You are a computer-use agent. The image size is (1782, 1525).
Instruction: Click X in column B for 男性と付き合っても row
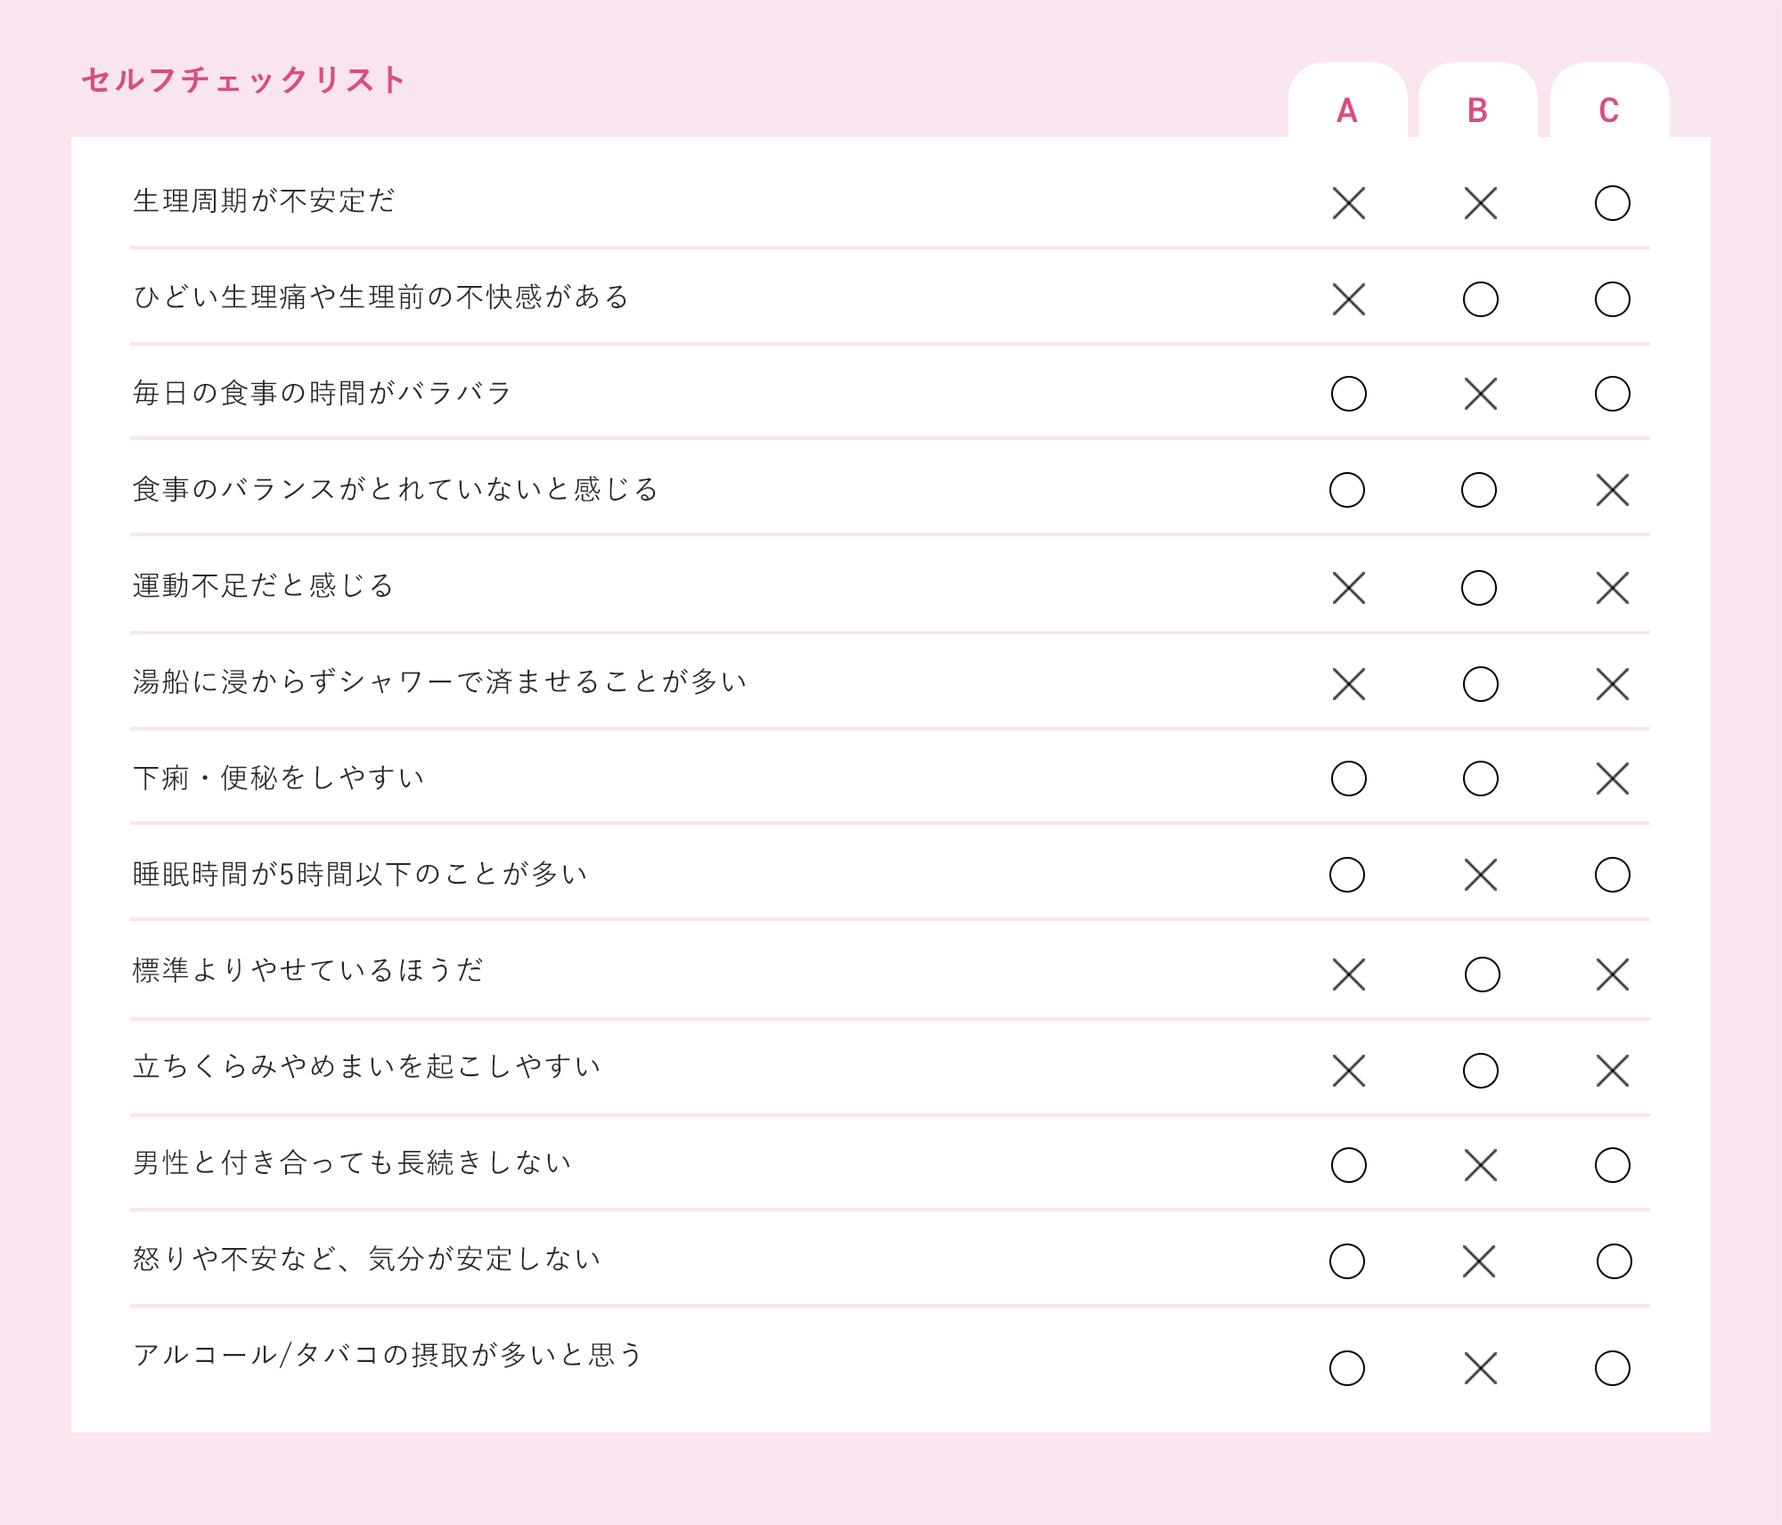pyautogui.click(x=1481, y=1165)
